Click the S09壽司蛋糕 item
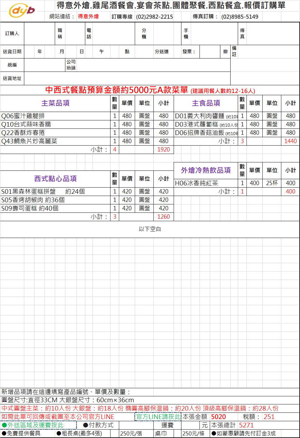The image size is (300, 438). [55, 208]
